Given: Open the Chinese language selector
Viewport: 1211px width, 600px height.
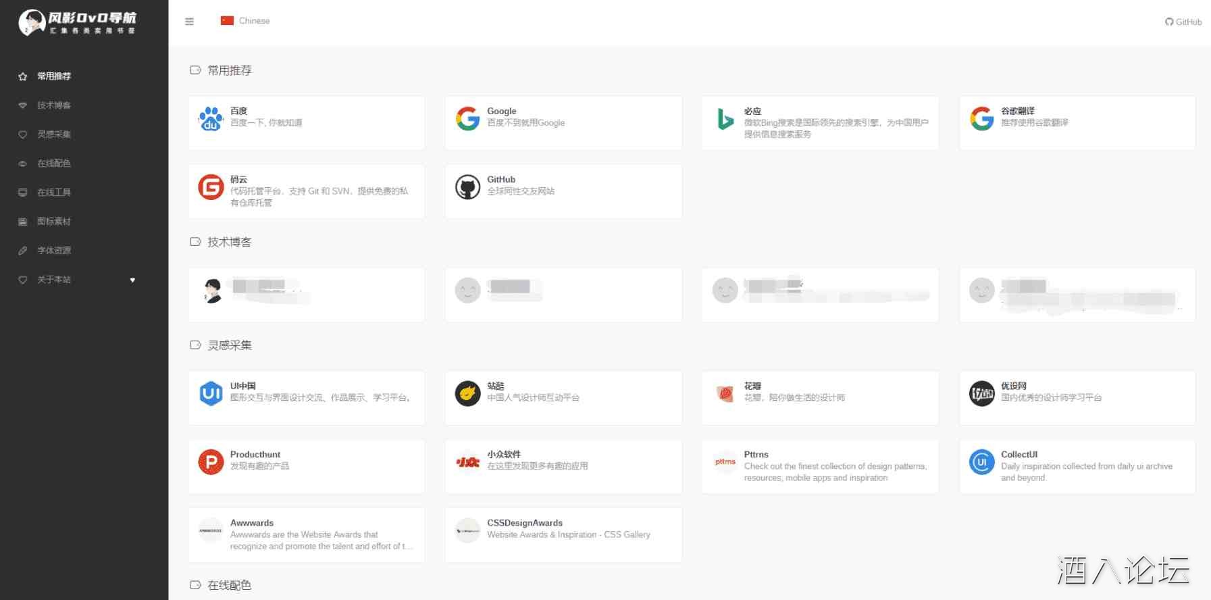Looking at the screenshot, I should coord(244,21).
